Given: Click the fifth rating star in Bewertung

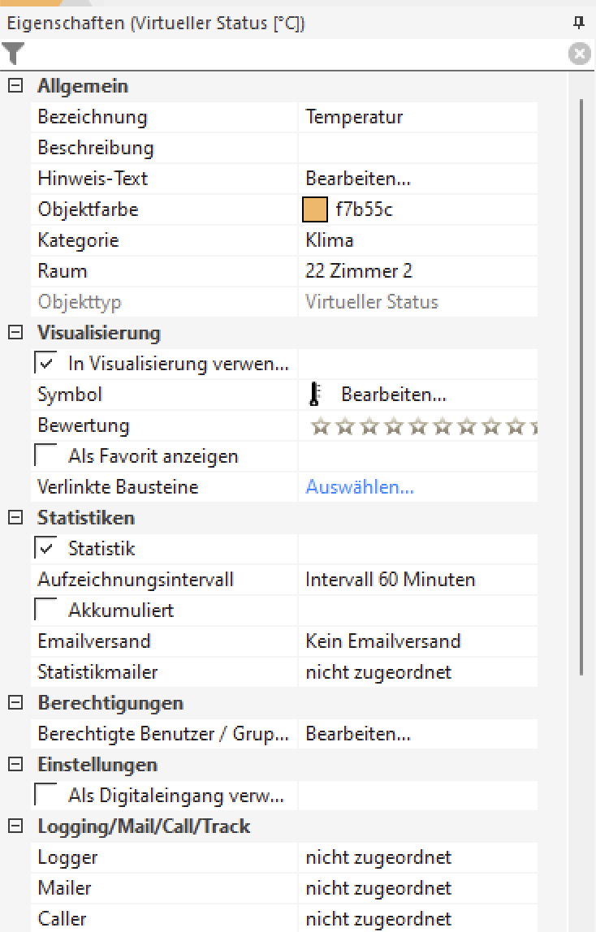Looking at the screenshot, I should pos(418,425).
